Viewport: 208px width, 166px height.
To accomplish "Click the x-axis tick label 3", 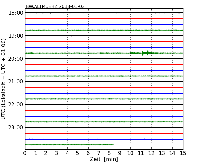I will pyautogui.click(x=57, y=153).
